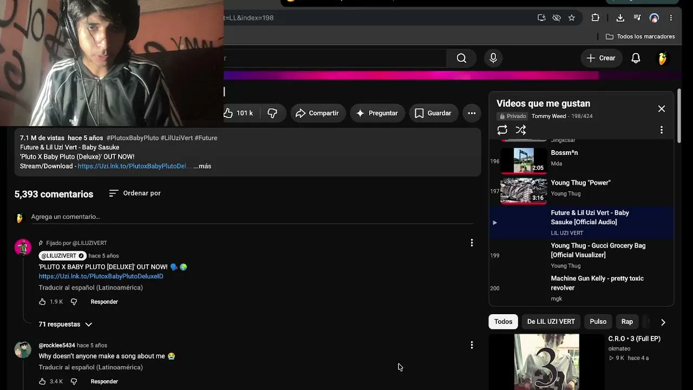
Task: Play Young Thug - Gucci Grocery Bag
Action: (x=581, y=255)
